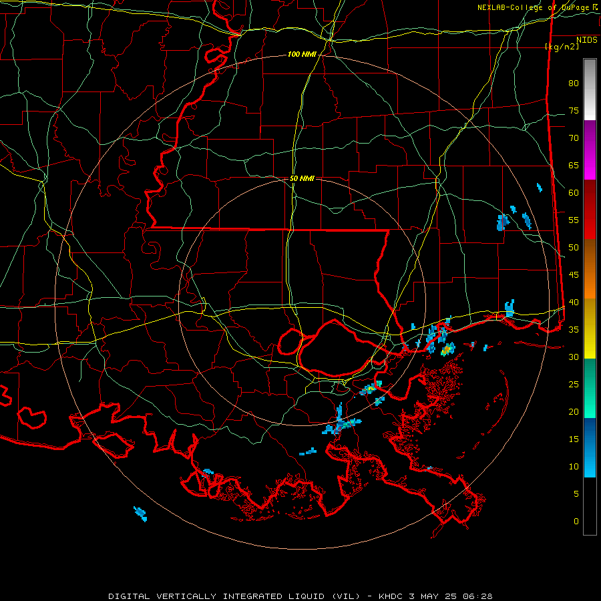Click the 10 value on color scale
The width and height of the screenshot is (601, 601).
click(574, 467)
